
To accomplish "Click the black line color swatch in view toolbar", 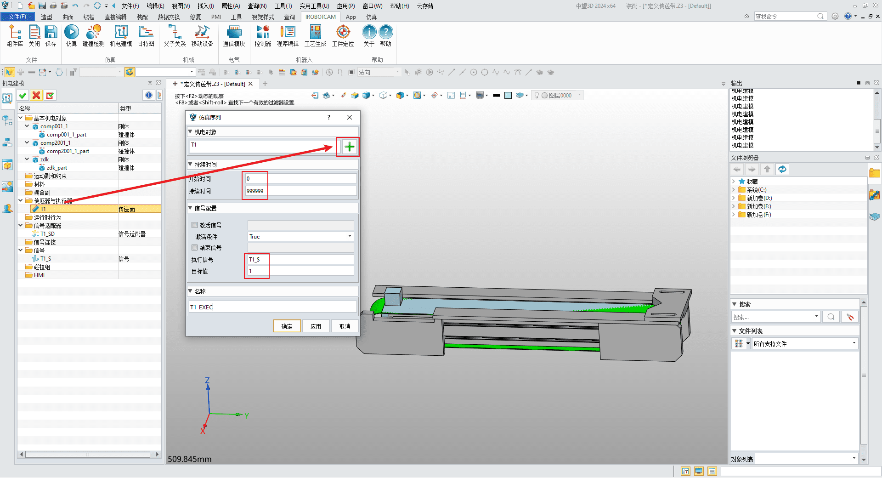I will pos(497,95).
